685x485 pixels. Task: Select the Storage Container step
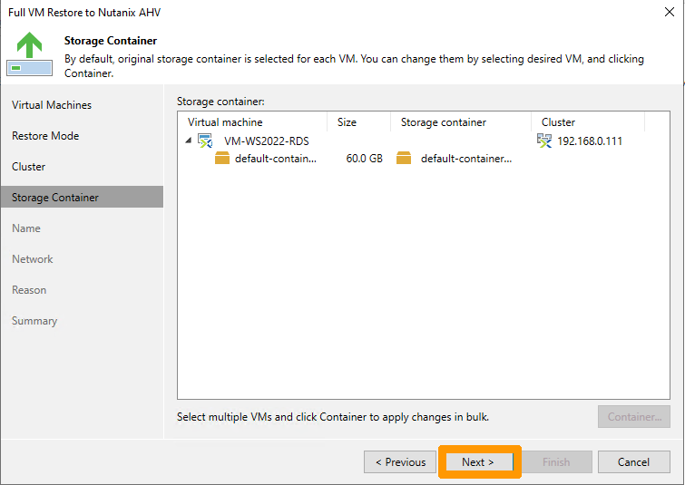83,197
